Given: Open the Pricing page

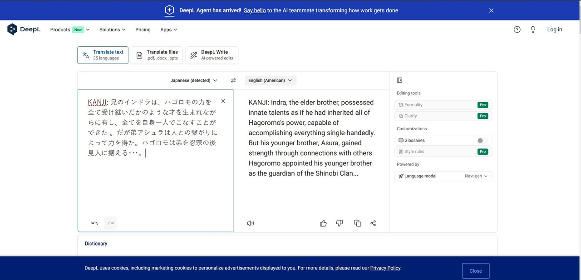Looking at the screenshot, I should point(143,29).
